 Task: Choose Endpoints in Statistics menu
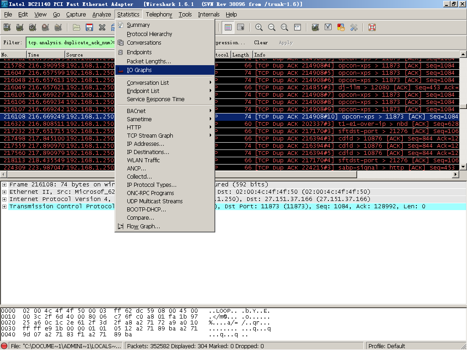(165, 52)
